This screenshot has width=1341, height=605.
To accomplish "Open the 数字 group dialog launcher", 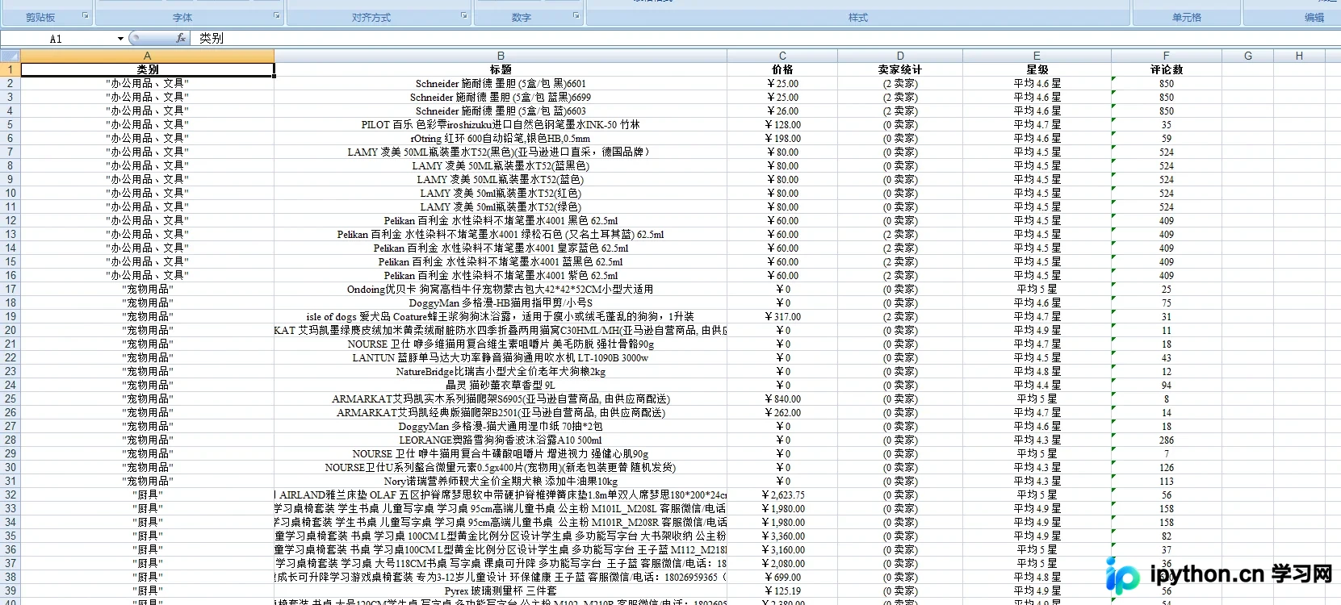I will pos(576,15).
